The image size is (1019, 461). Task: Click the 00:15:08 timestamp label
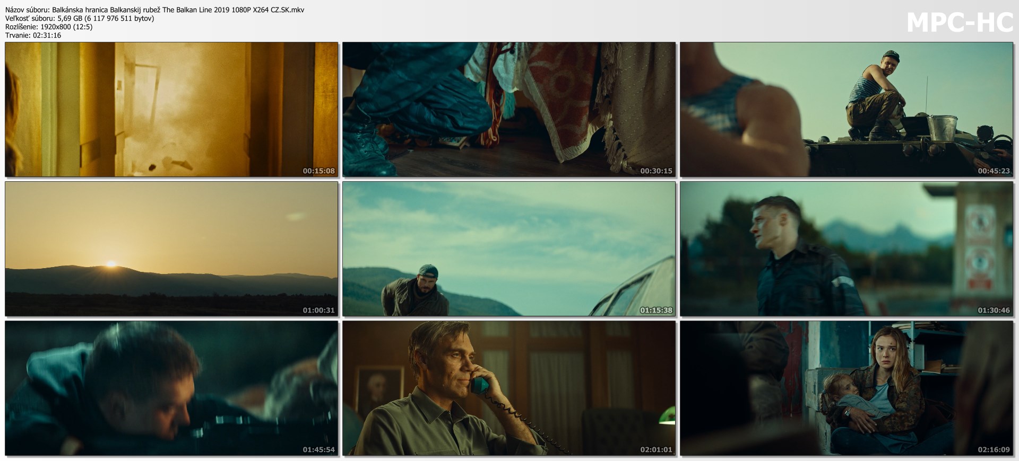point(319,171)
